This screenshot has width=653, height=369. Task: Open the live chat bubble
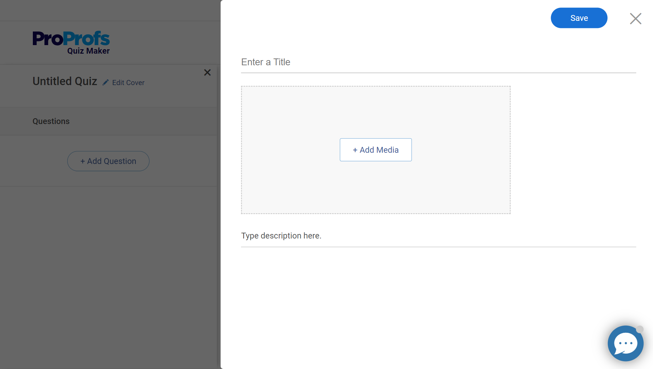[625, 344]
